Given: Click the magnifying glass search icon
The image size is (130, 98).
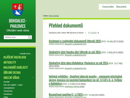Looking at the screenshot, I should tap(29, 37).
